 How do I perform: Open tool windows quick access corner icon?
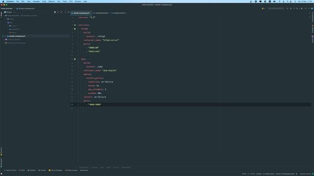click(x=1, y=174)
